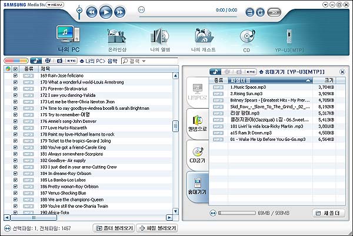Click the round arrows icon beside 선택파일 status

(x=8, y=228)
